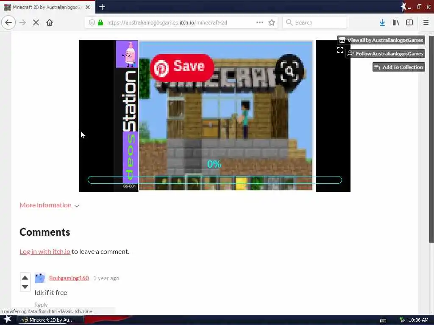Click the page vertical scrollbar
434x325 pixels.
431,140
